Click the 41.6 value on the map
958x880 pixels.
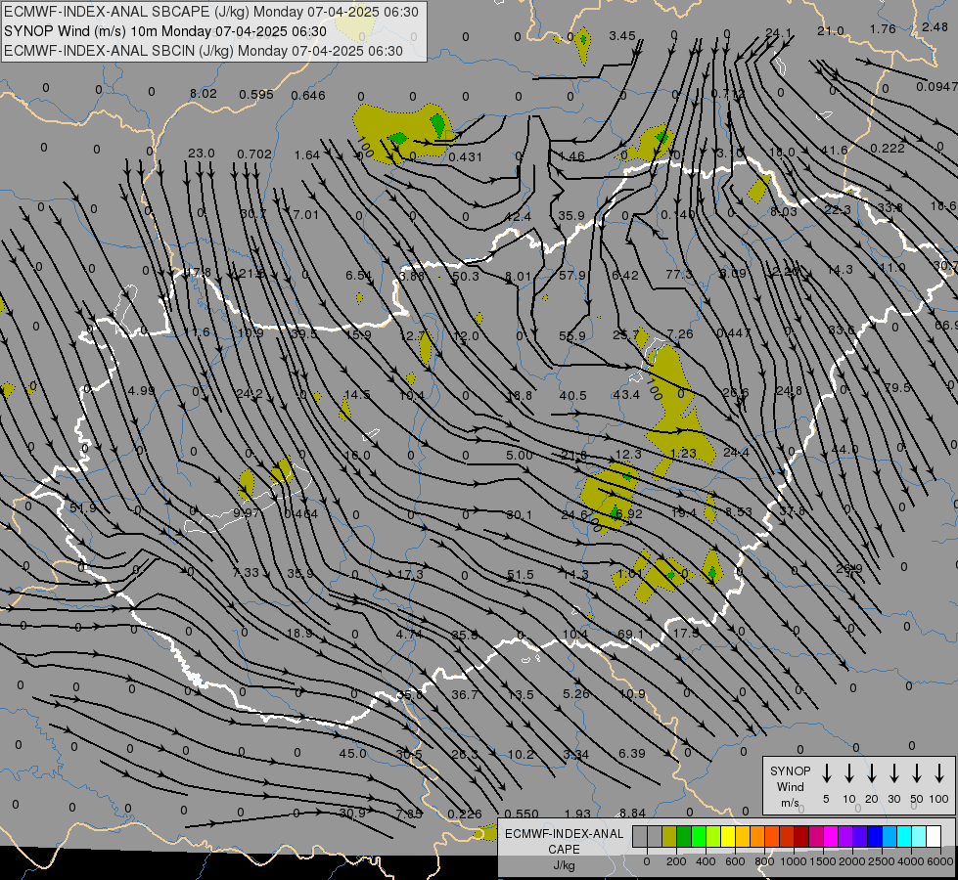pyautogui.click(x=834, y=151)
